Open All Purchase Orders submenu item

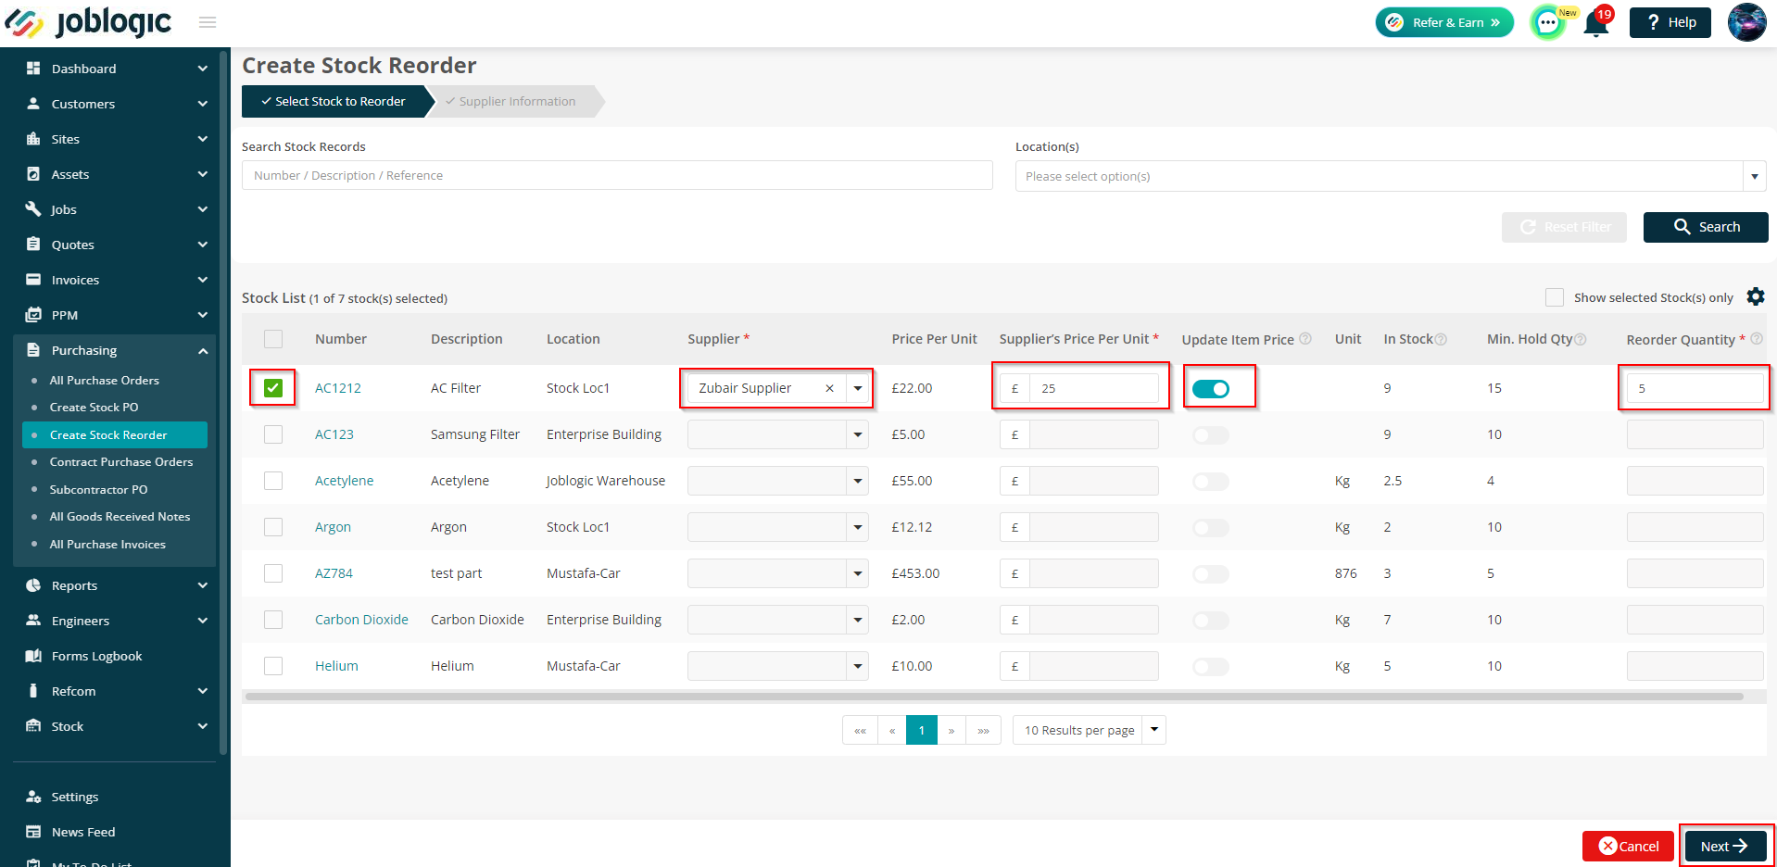click(x=105, y=380)
